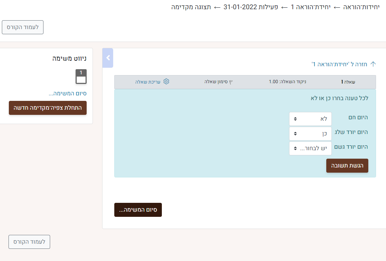The width and height of the screenshot is (386, 261).
Task: Click the up arrow icon beside חזרה ל
Action: [x=373, y=64]
